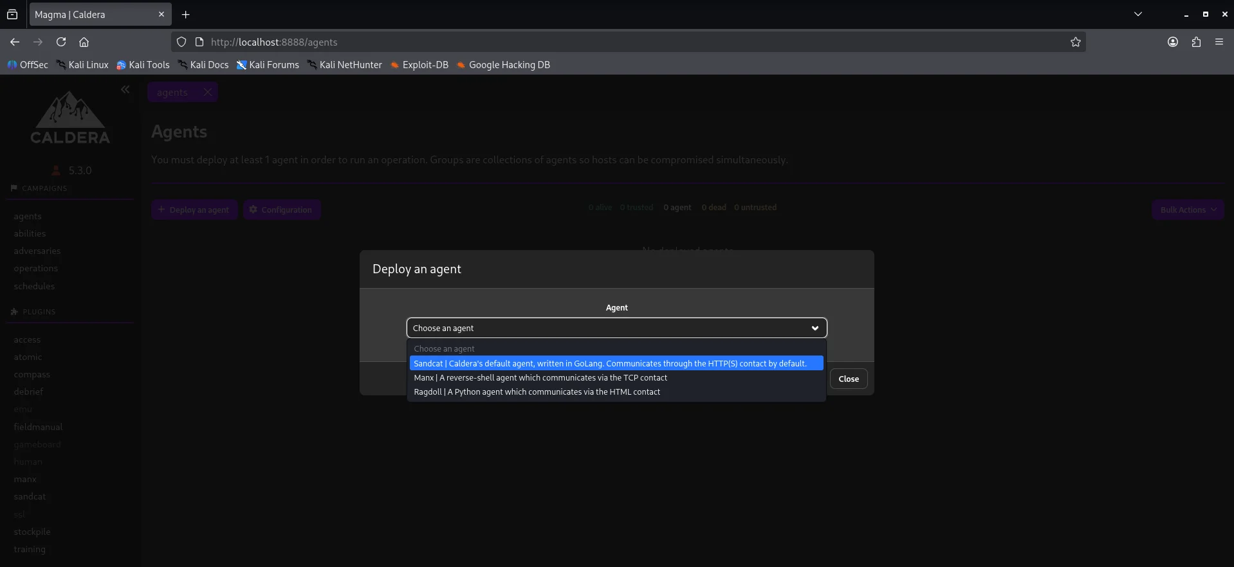Pick the Ragdoll Python agent option
The image size is (1234, 567).
click(x=537, y=392)
